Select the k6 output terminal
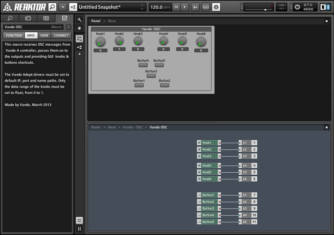 tap(248, 179)
